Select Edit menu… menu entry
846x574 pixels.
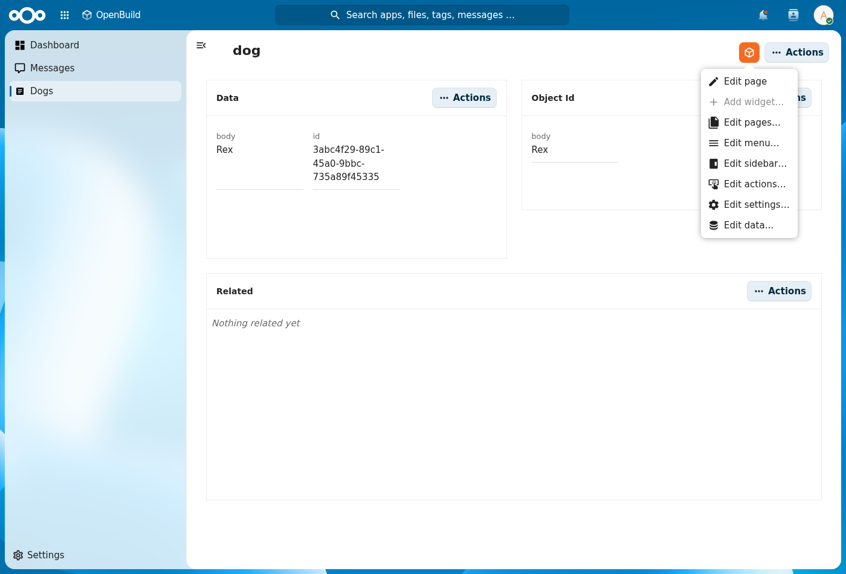[749, 143]
